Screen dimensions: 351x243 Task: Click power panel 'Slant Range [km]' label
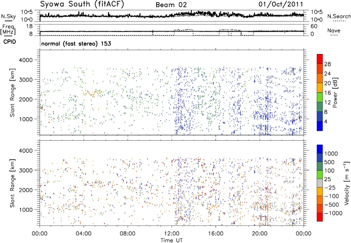(12, 93)
